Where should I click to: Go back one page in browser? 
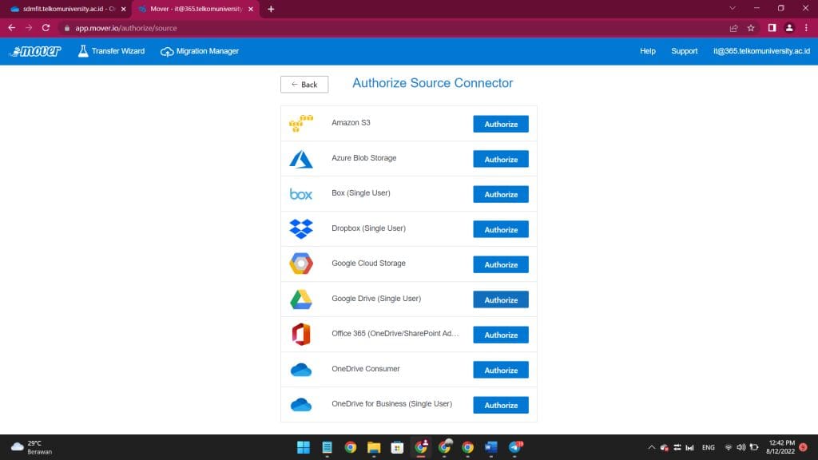tap(11, 28)
